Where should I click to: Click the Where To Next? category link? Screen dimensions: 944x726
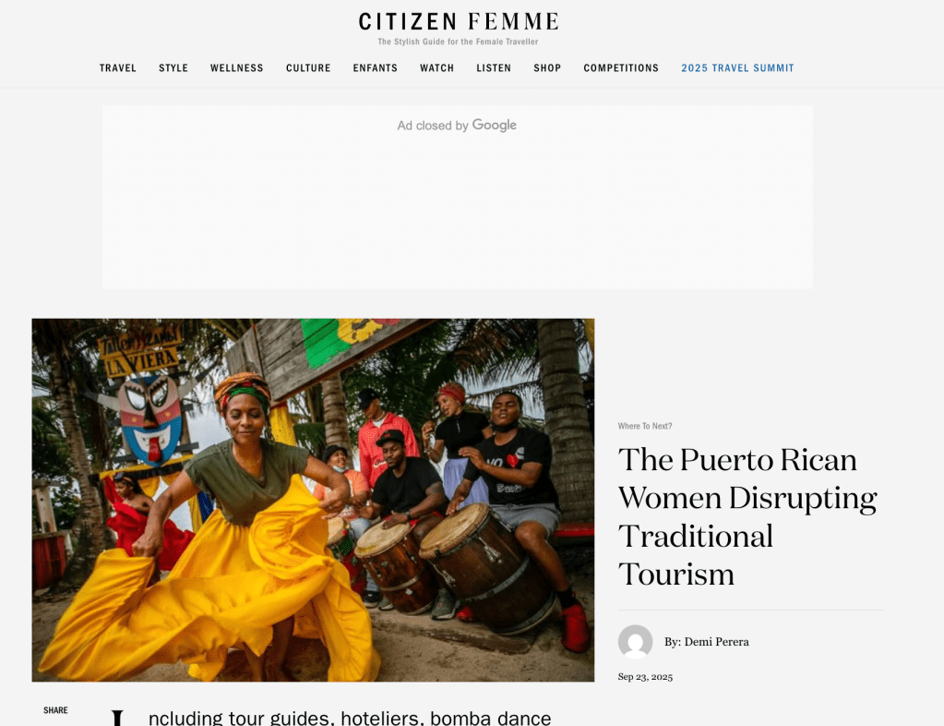click(x=645, y=426)
